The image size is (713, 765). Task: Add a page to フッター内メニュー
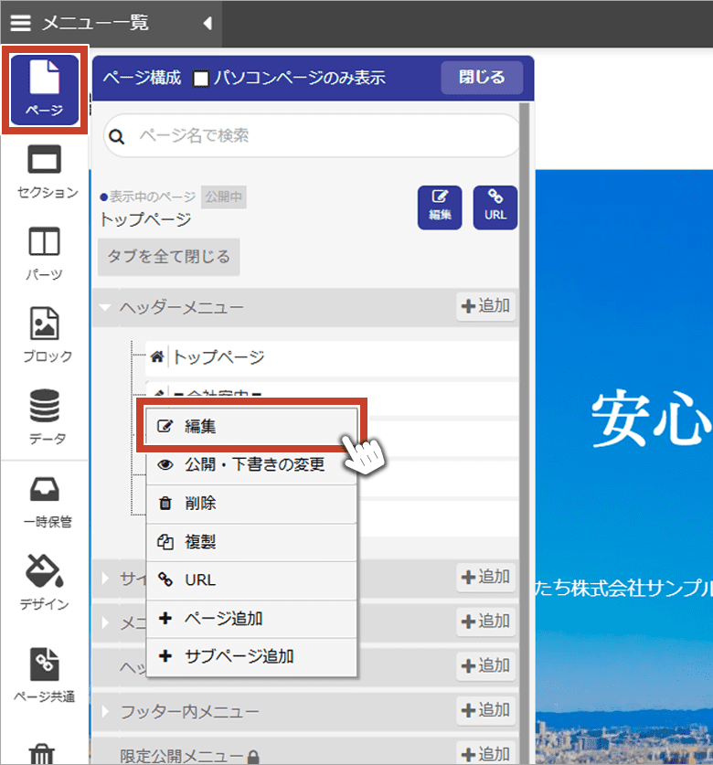[485, 710]
